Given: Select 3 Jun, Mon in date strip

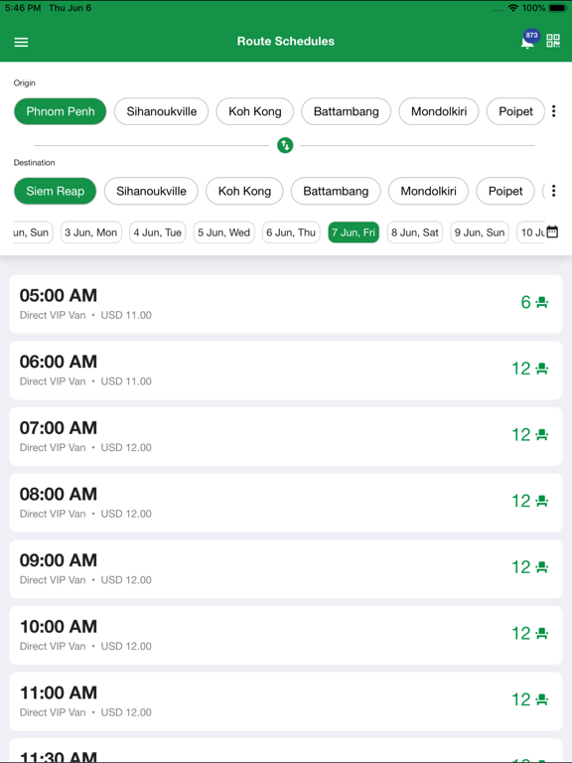Looking at the screenshot, I should pos(91,232).
